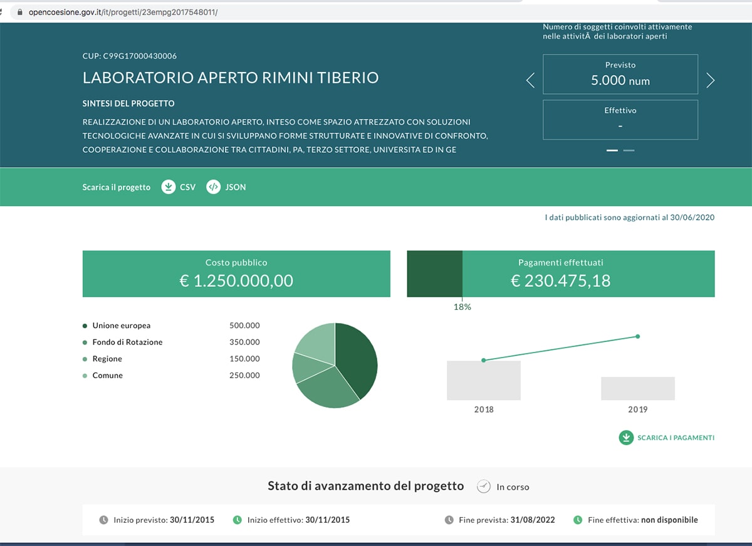This screenshot has width=752, height=546.
Task: Click the Pagamenti effettuati € 230.475,18 value
Action: (x=561, y=281)
